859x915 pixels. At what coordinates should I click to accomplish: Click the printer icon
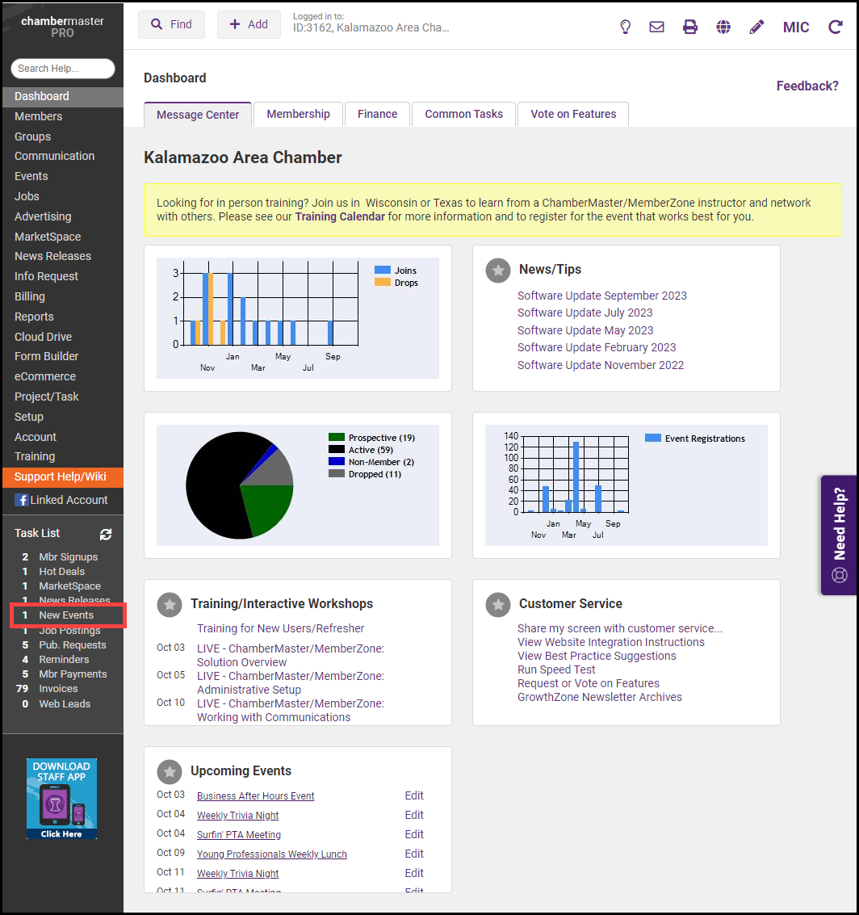[x=690, y=27]
